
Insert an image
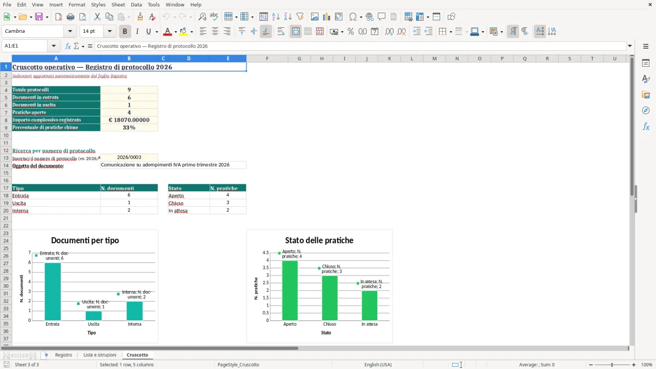(x=315, y=17)
